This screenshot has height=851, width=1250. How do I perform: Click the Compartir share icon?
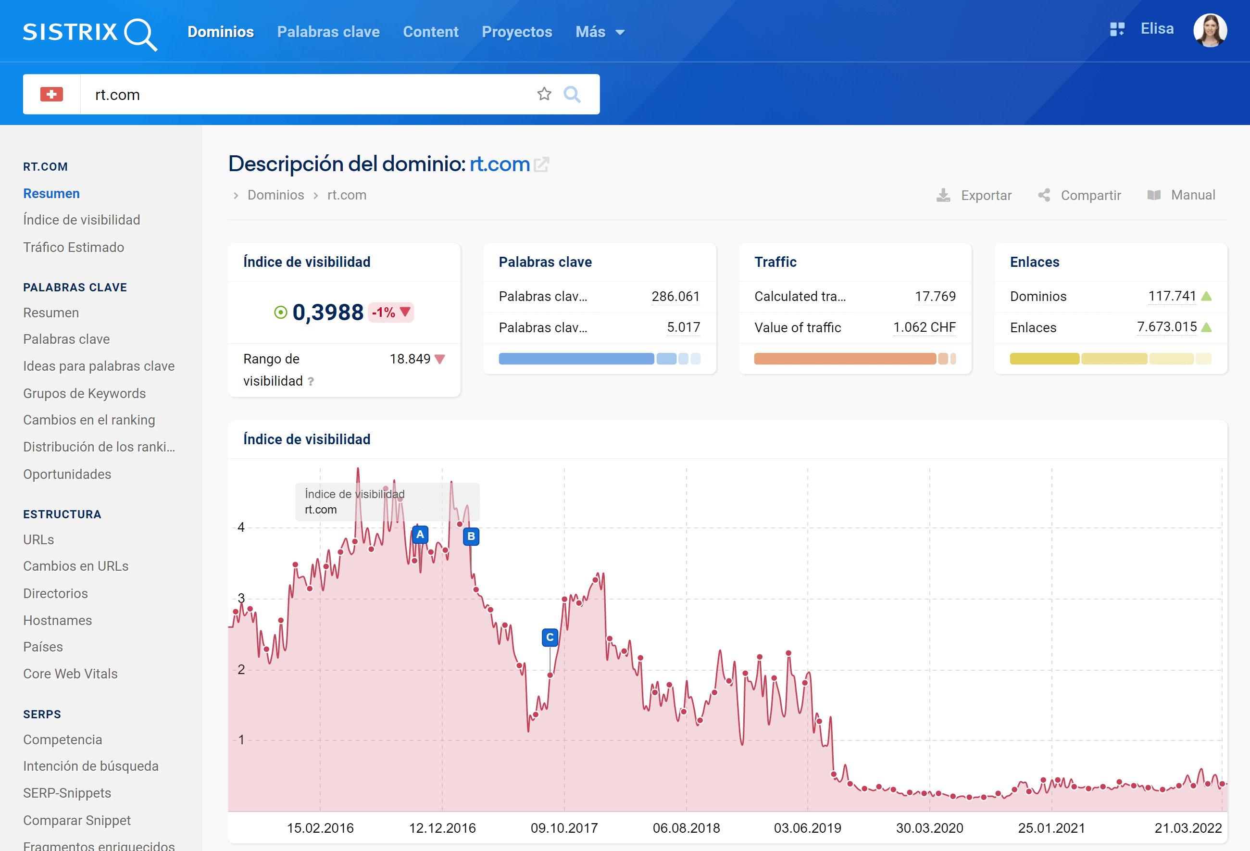[1044, 195]
